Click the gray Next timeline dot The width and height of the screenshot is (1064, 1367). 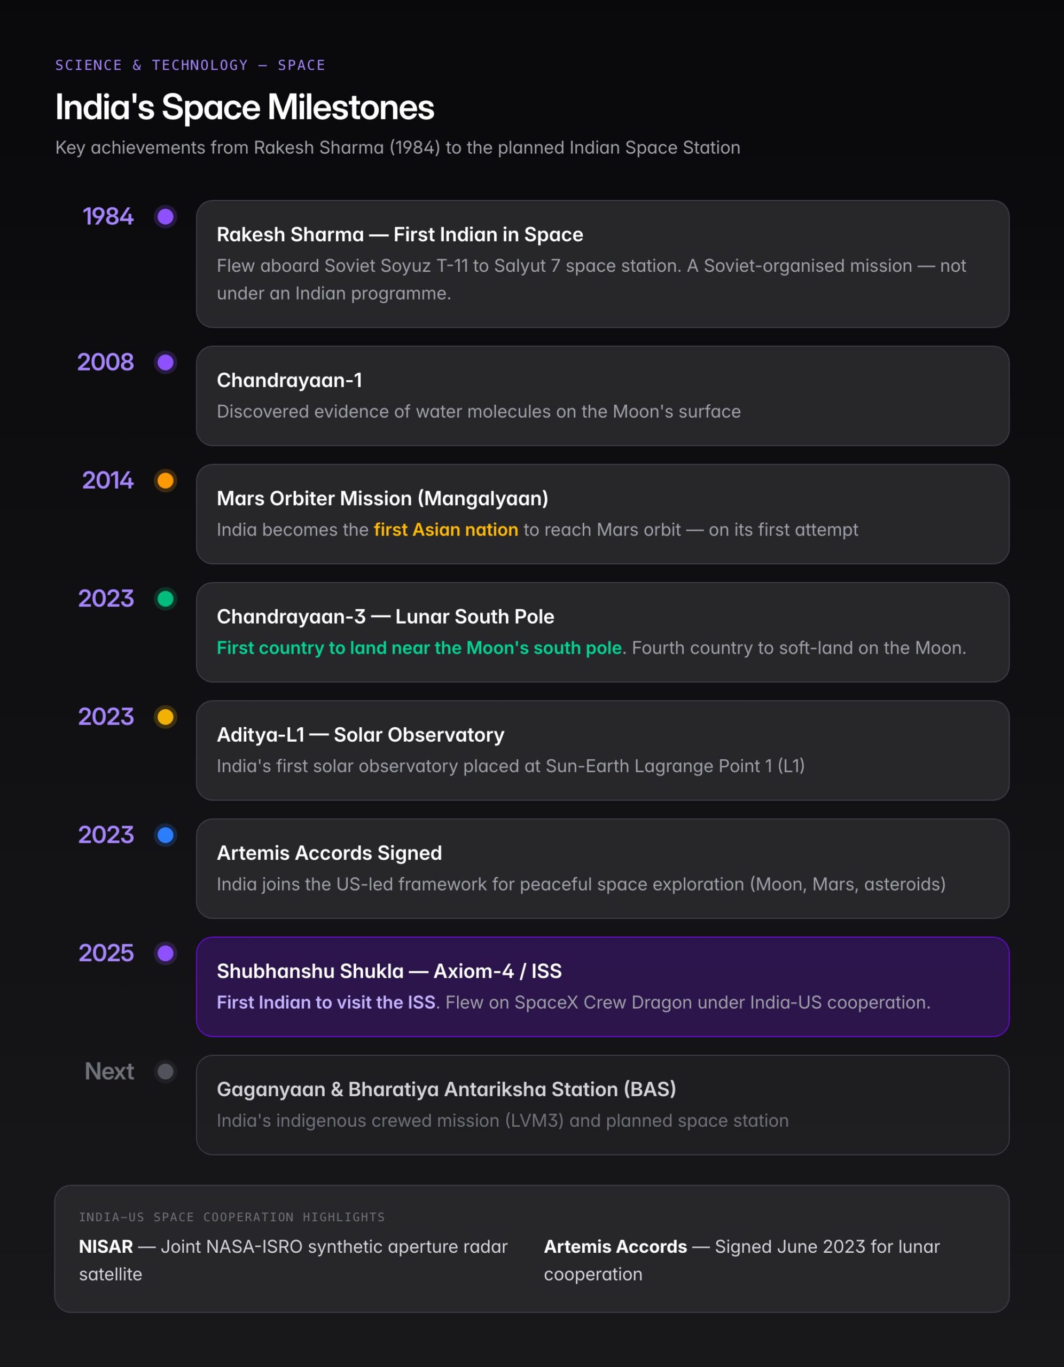[x=166, y=1072]
